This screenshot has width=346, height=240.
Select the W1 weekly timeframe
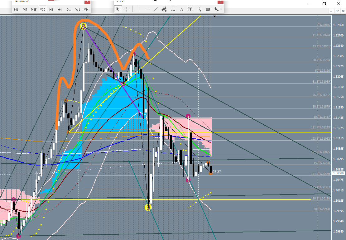pyautogui.click(x=77, y=9)
